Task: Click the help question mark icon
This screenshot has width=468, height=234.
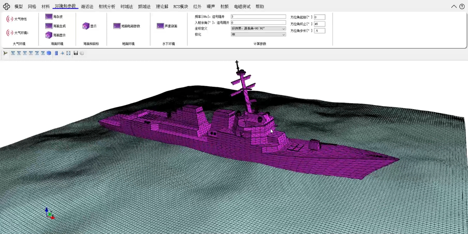Action: [462, 7]
